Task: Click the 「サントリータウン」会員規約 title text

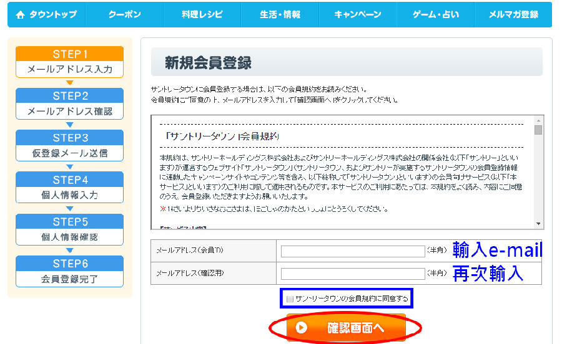Action: (222, 136)
